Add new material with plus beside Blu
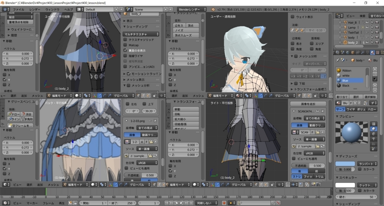Screen dimensions: 384x206 tap(355, 103)
